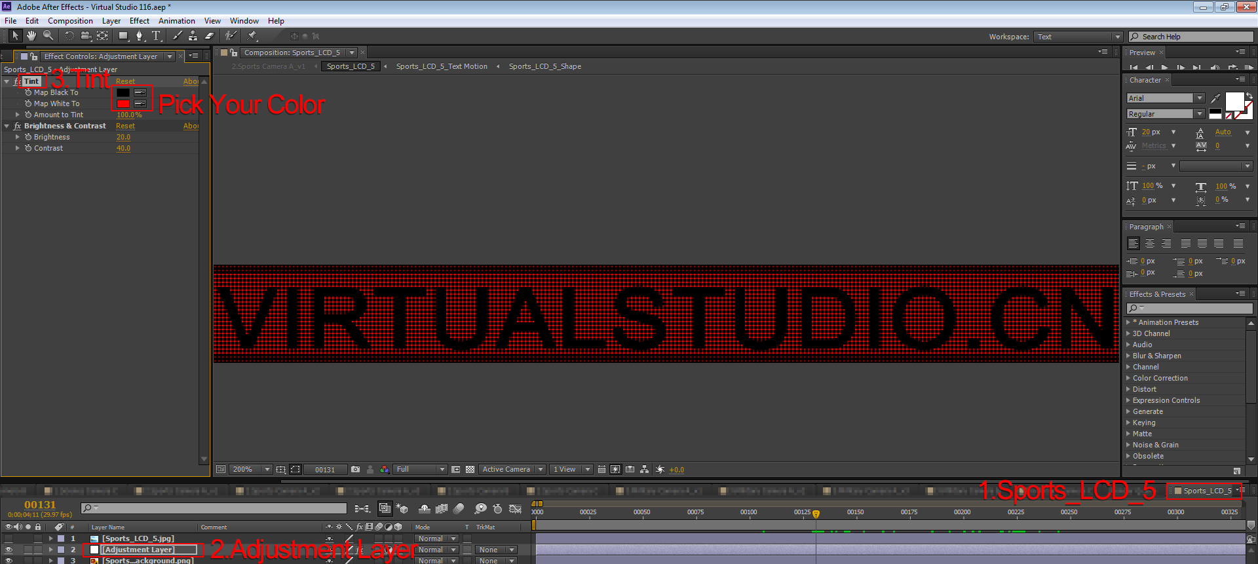Toggle live update in timeline
The image size is (1258, 564).
tap(385, 508)
